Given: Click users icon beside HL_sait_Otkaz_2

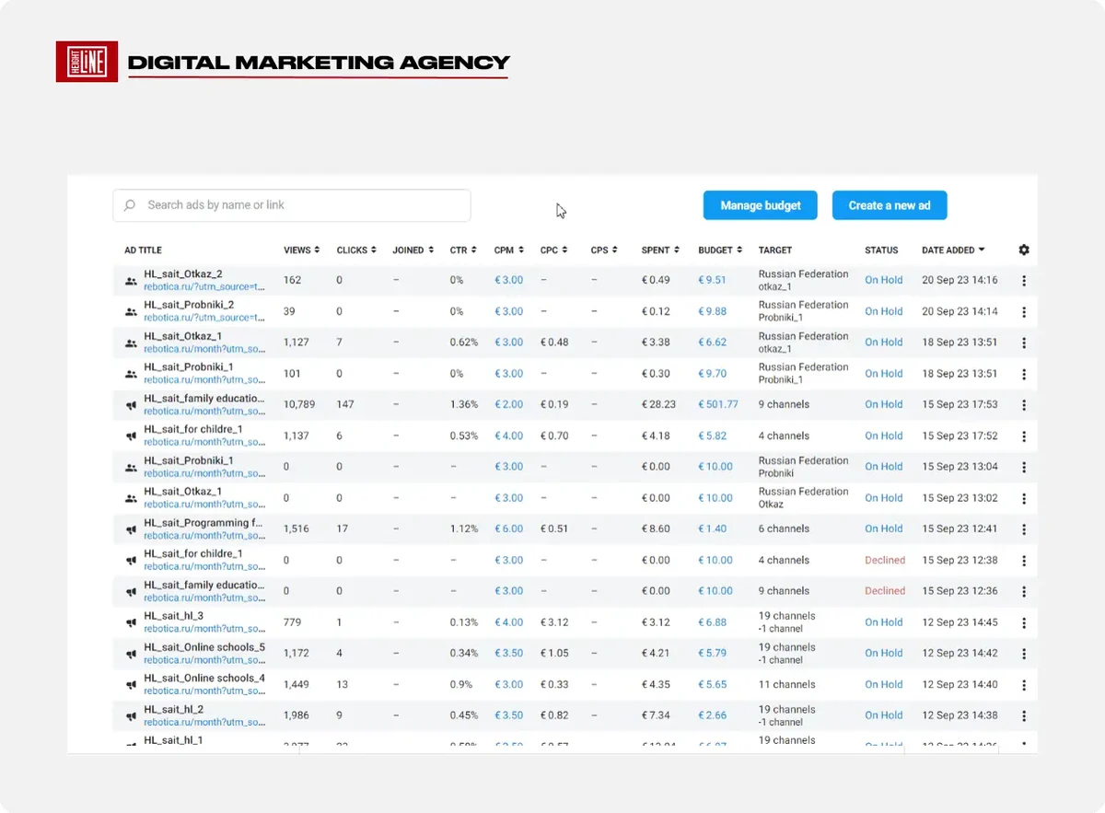Looking at the screenshot, I should pos(132,281).
